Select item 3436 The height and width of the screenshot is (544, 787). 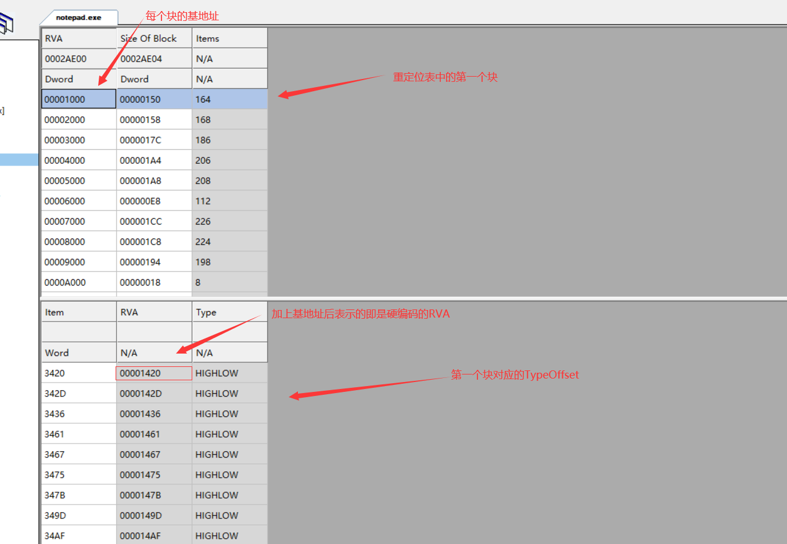coord(79,413)
